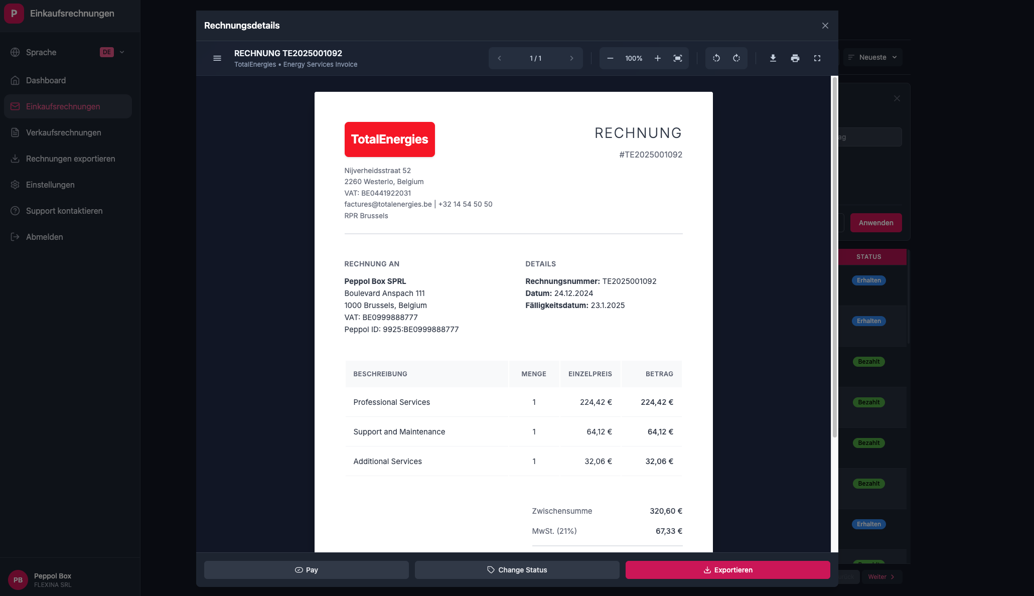Image resolution: width=1034 pixels, height=596 pixels.
Task: Select Einkaufsrechnungen in sidebar
Action: [68, 106]
